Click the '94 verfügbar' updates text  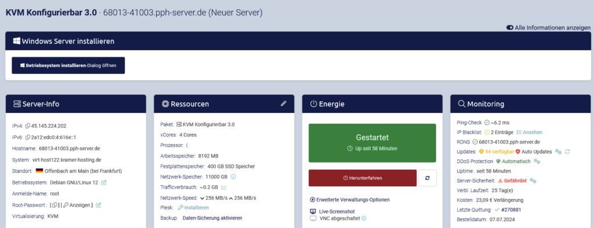click(499, 152)
